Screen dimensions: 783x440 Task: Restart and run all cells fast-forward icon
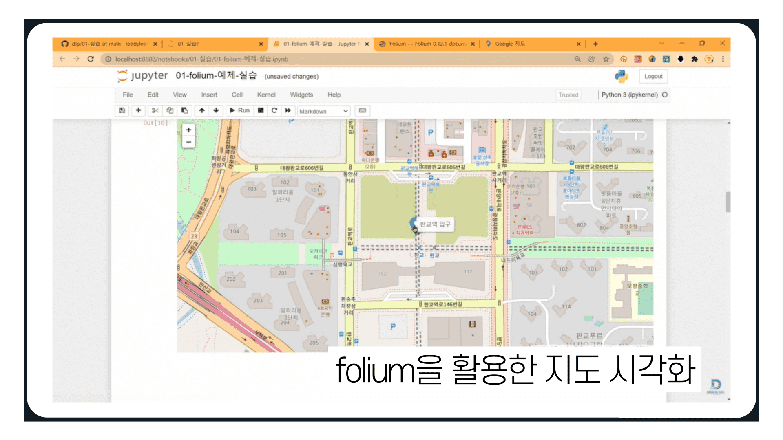click(288, 110)
